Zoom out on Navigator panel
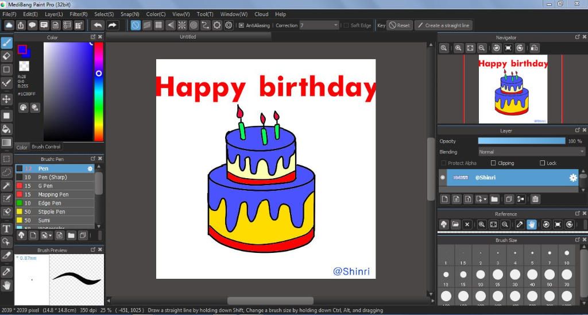The height and width of the screenshot is (315, 588). (482, 48)
